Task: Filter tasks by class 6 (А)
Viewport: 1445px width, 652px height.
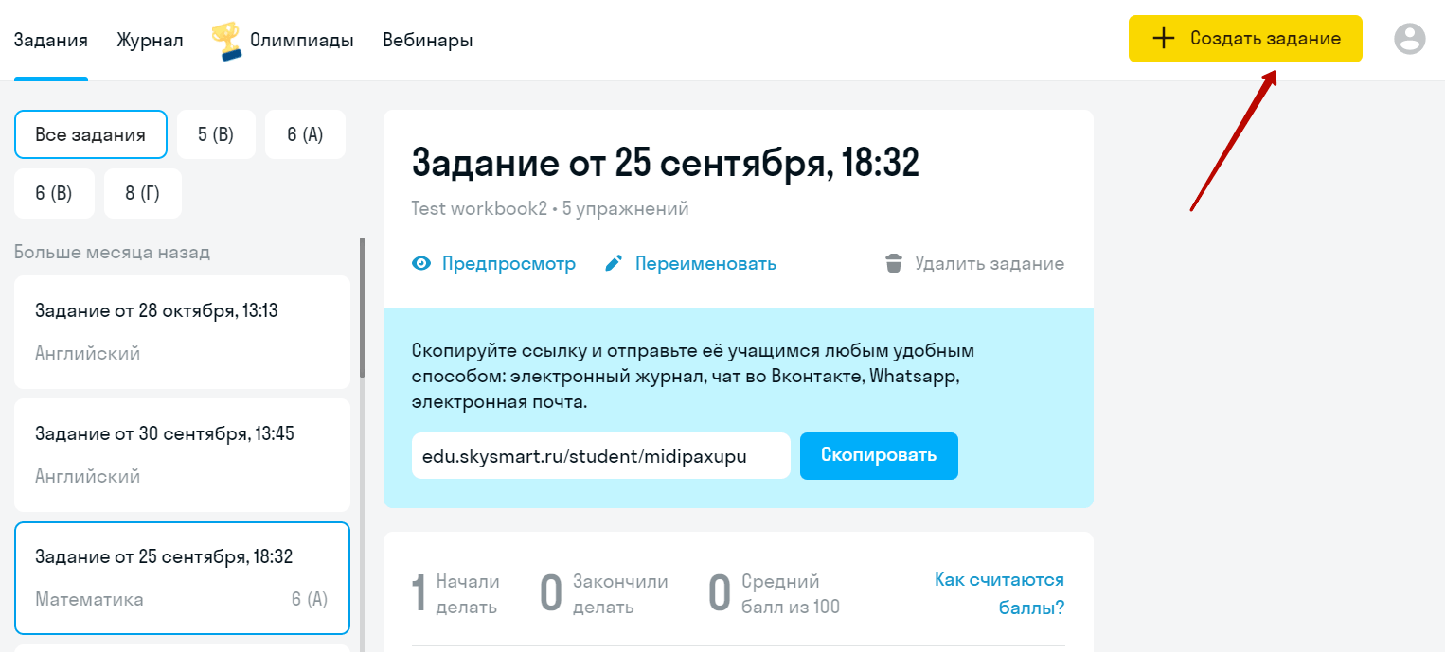Action: coord(305,134)
